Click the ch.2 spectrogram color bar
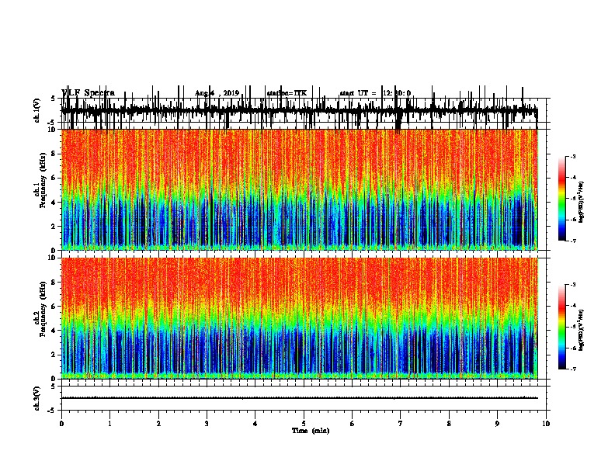 point(562,327)
